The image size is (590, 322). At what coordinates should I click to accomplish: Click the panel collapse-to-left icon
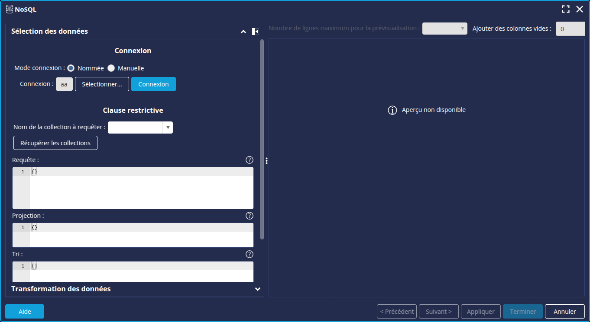click(x=256, y=32)
